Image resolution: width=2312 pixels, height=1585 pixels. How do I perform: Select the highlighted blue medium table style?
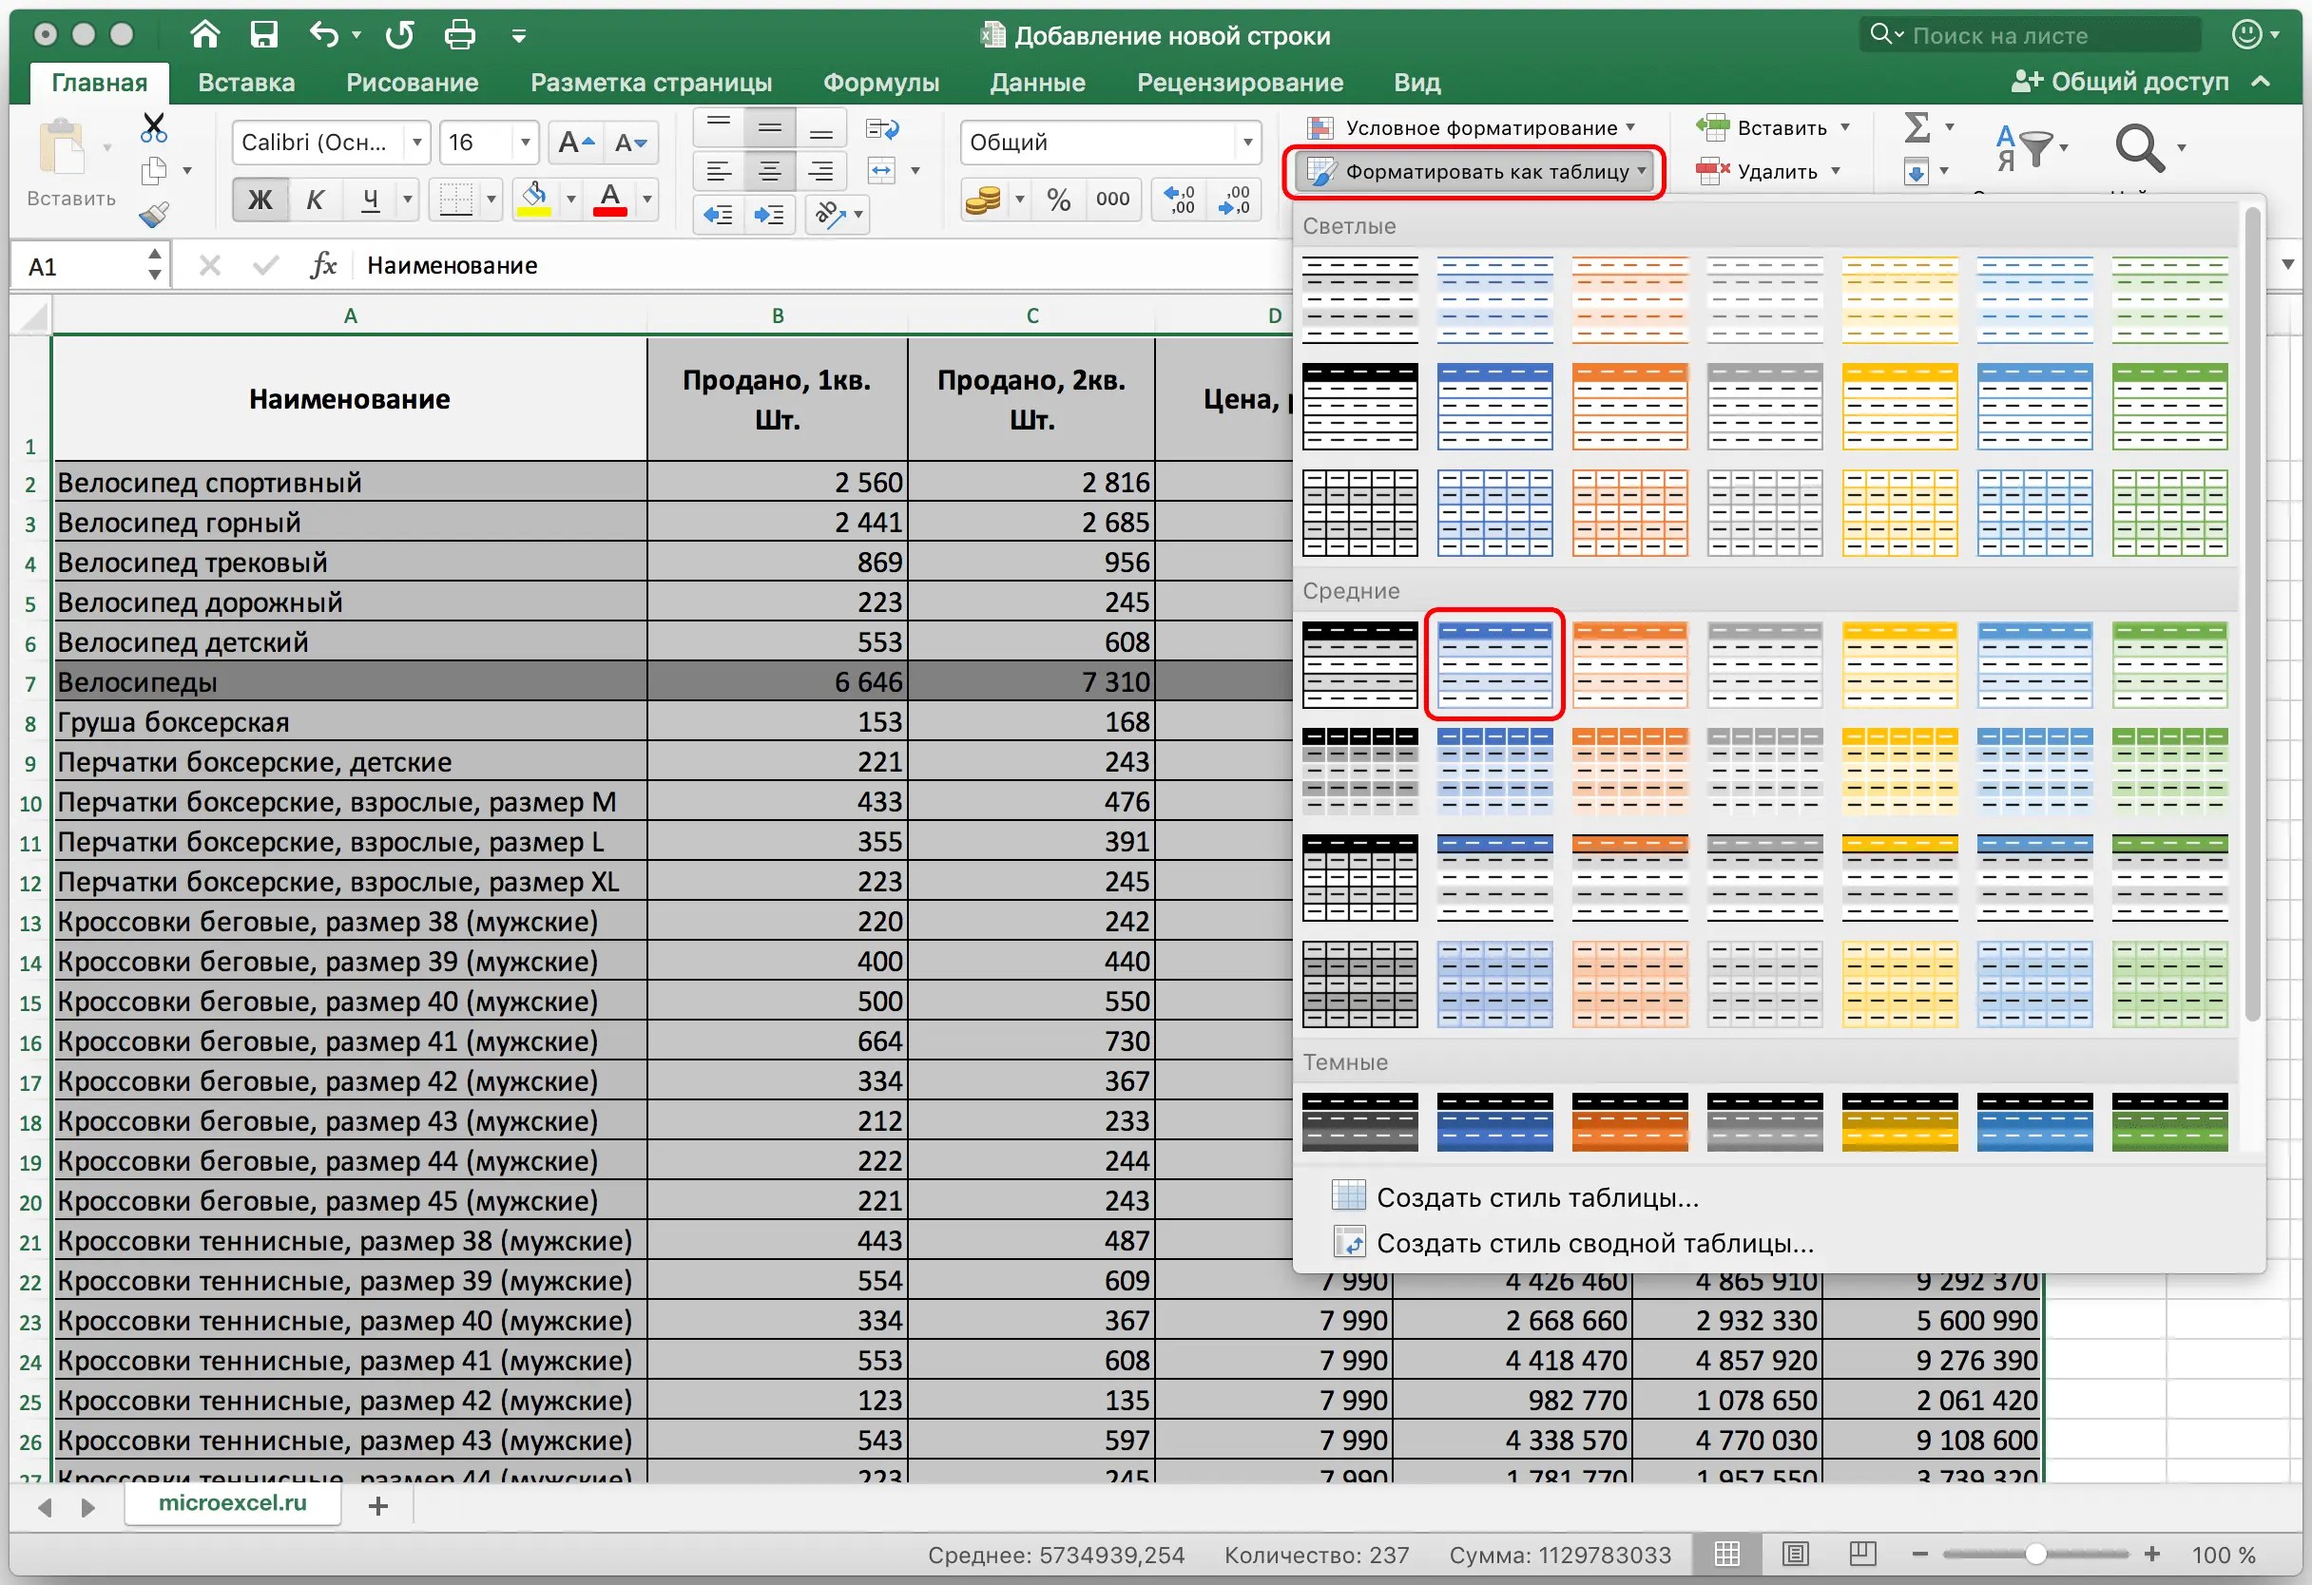click(x=1494, y=664)
